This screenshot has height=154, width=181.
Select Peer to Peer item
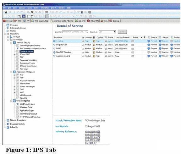[25, 84]
